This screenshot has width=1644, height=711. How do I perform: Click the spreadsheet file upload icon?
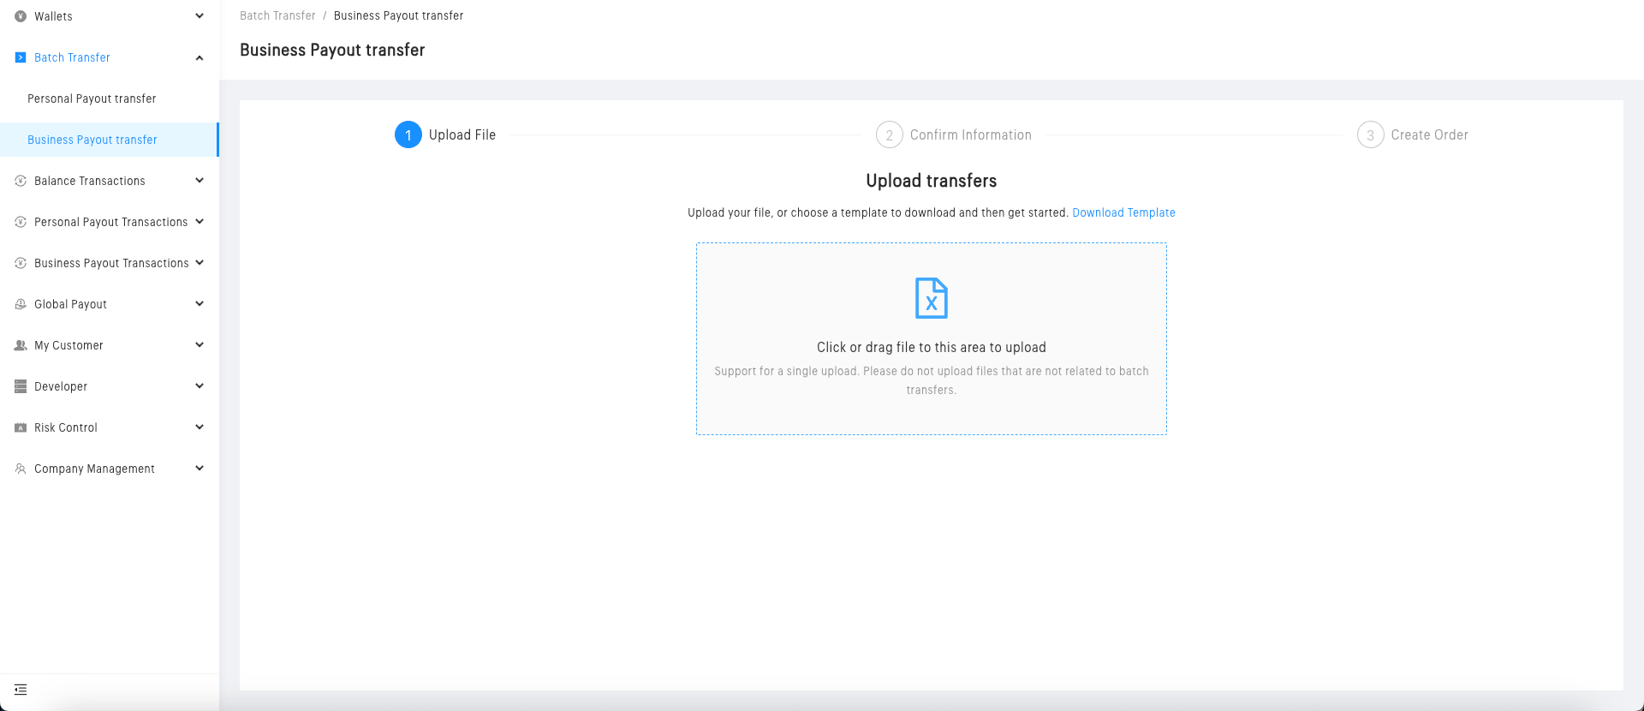coord(932,298)
